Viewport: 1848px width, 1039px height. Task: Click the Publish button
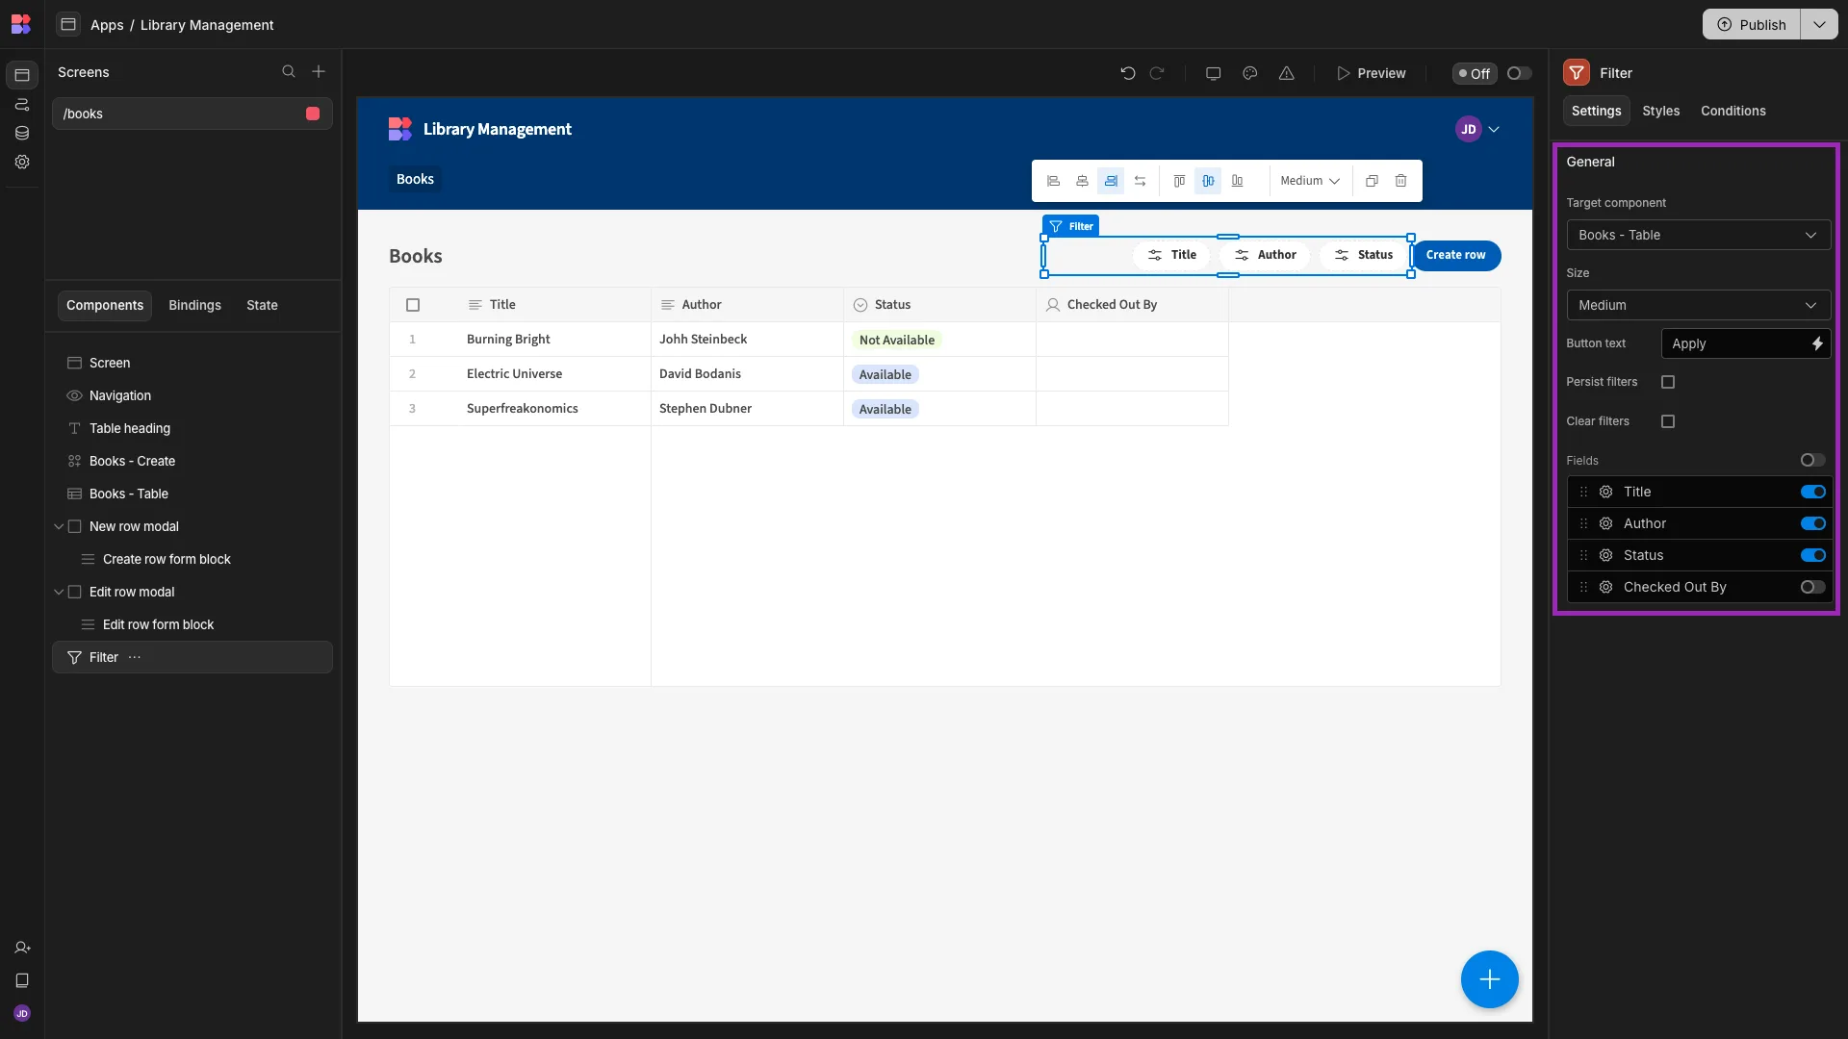1752,24
